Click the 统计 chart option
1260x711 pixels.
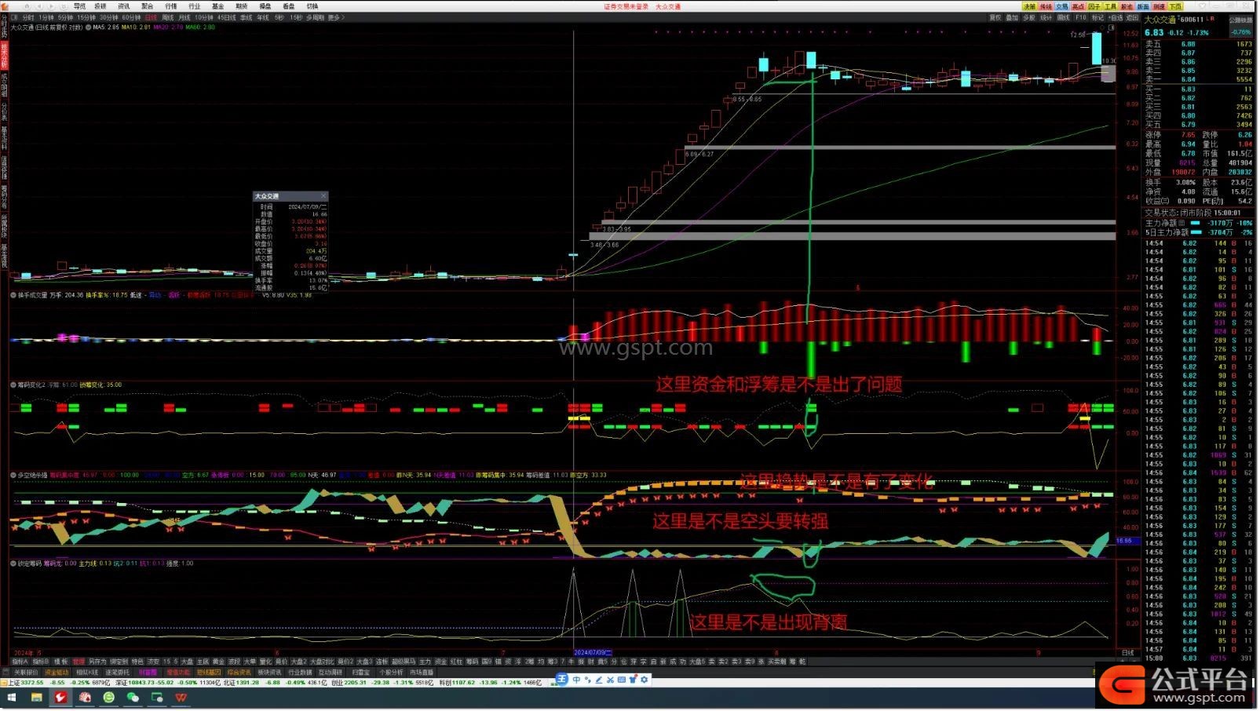1046,17
